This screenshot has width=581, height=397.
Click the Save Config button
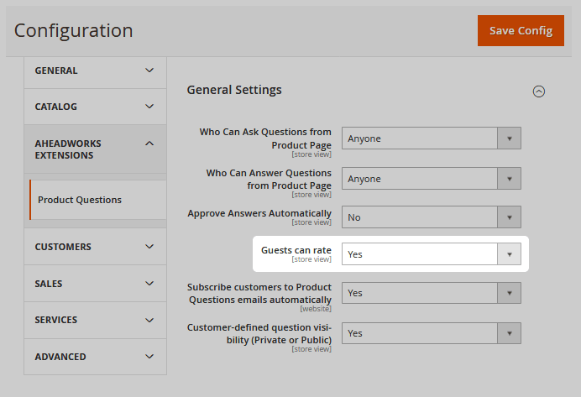pos(521,31)
